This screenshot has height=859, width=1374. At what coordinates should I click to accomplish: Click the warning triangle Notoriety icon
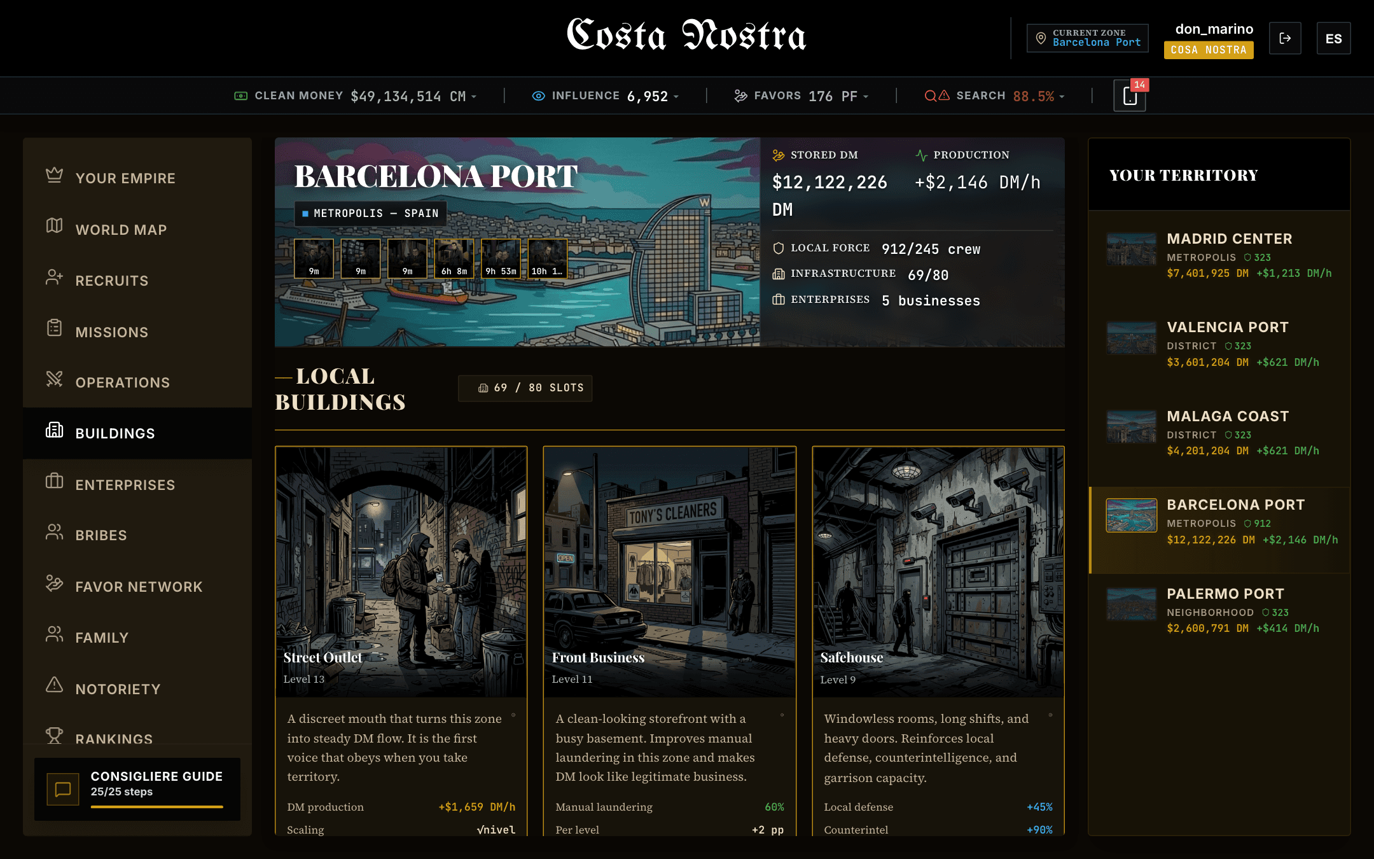[54, 685]
